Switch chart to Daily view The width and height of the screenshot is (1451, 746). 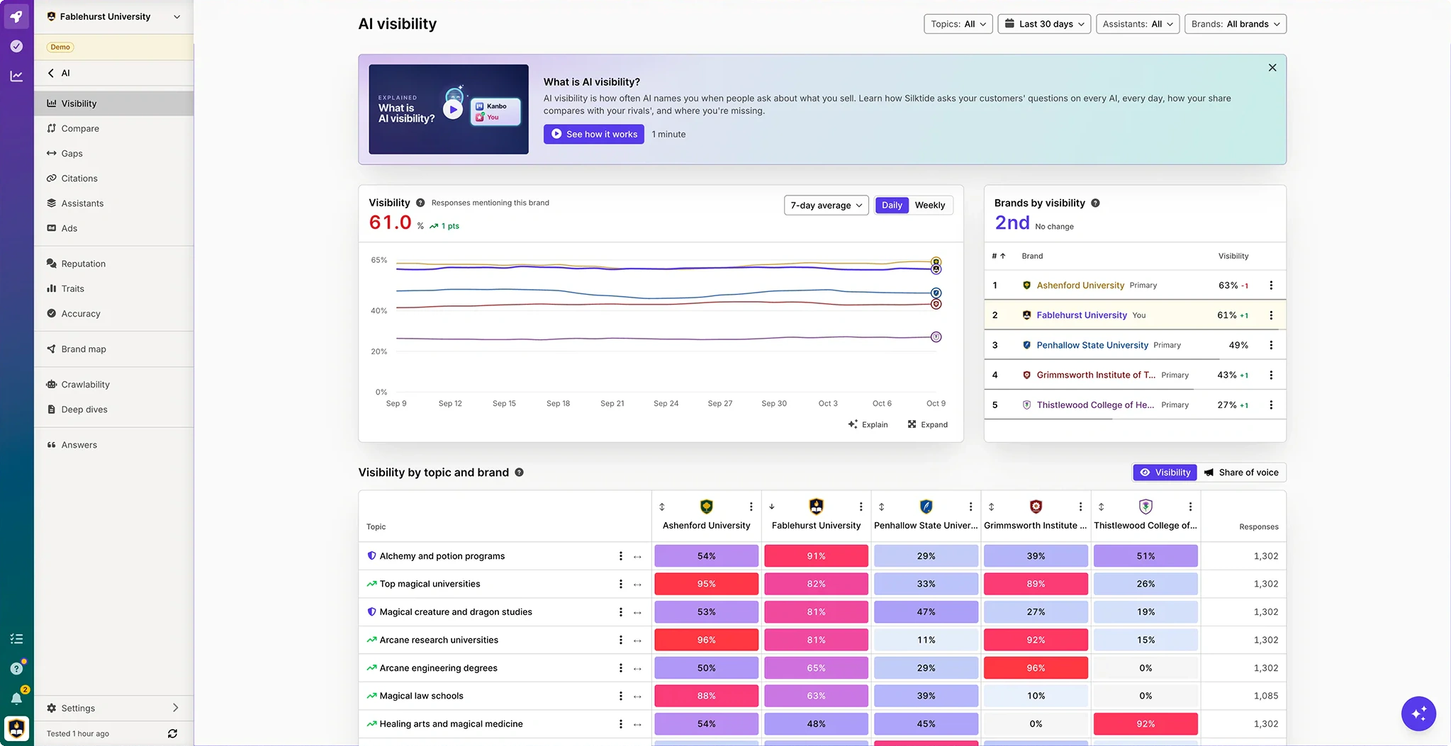click(x=892, y=205)
